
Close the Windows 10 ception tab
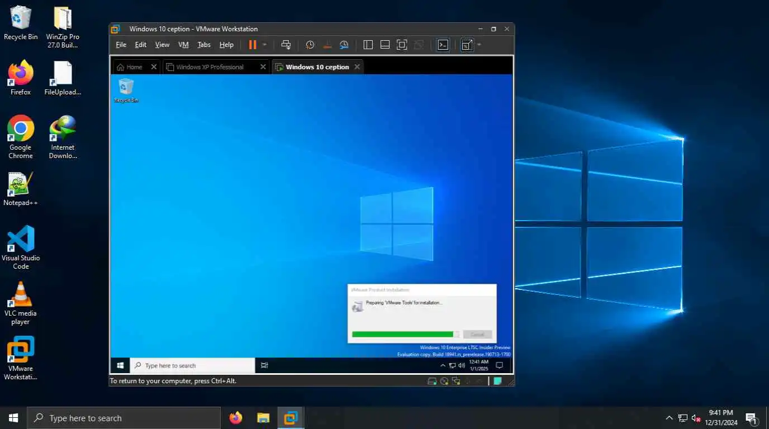tap(357, 67)
